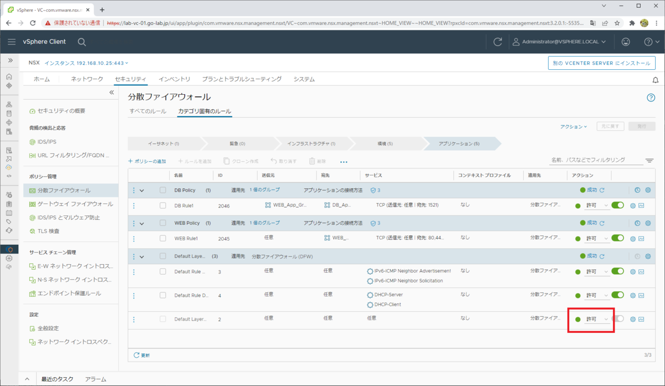Image resolution: width=665 pixels, height=386 pixels.
Task: Open action dropdown for rule ID 2
Action: tap(597, 320)
